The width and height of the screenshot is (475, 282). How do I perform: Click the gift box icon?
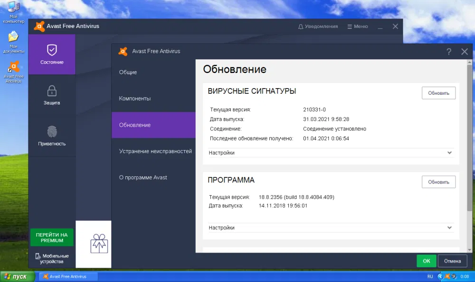(x=99, y=244)
